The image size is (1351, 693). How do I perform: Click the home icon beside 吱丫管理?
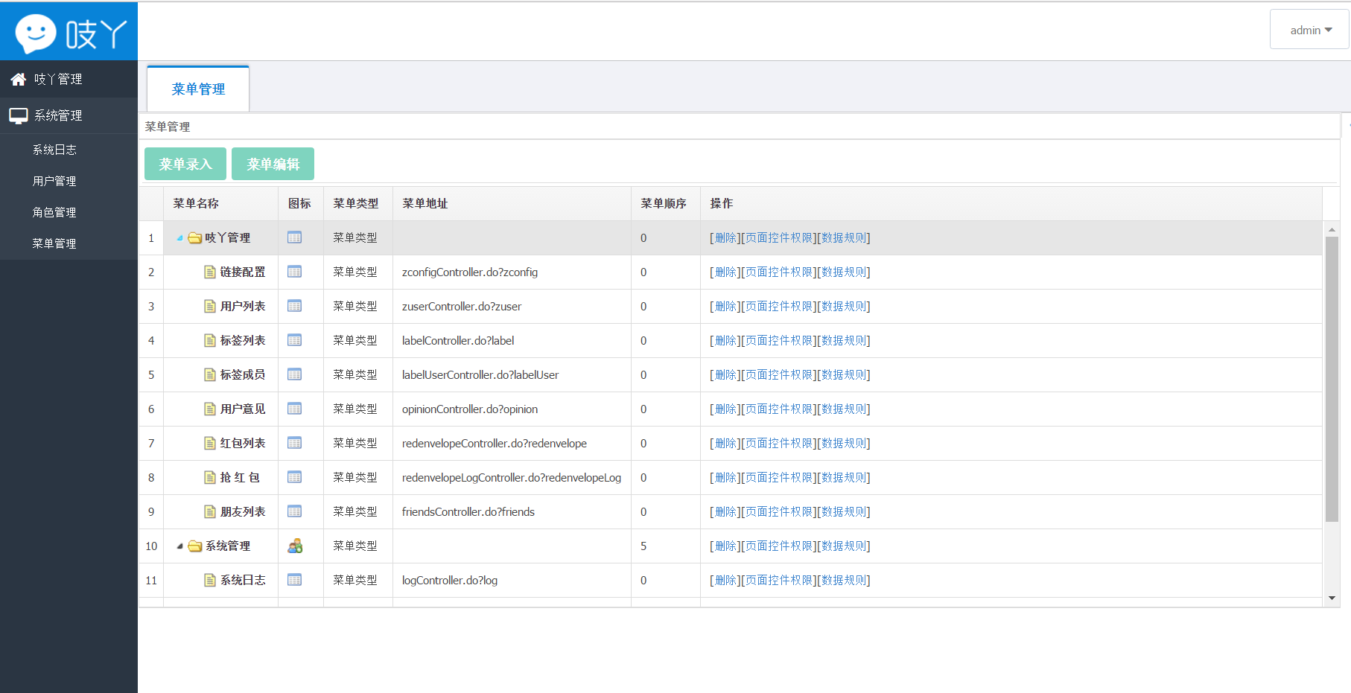pos(19,79)
